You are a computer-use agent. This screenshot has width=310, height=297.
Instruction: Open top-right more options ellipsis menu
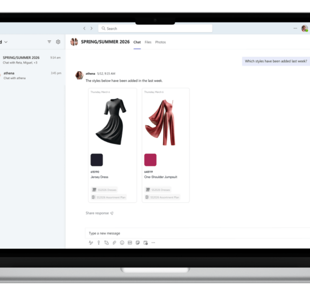coord(295,28)
